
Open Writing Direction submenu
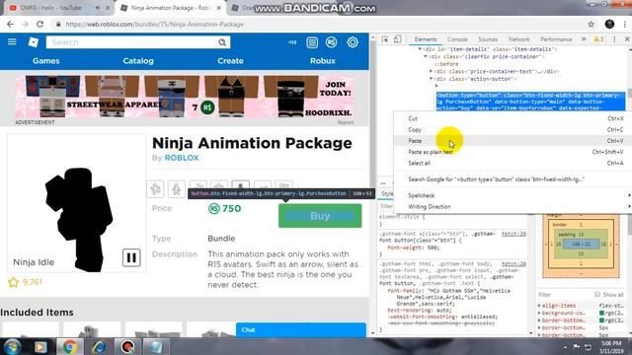513,206
